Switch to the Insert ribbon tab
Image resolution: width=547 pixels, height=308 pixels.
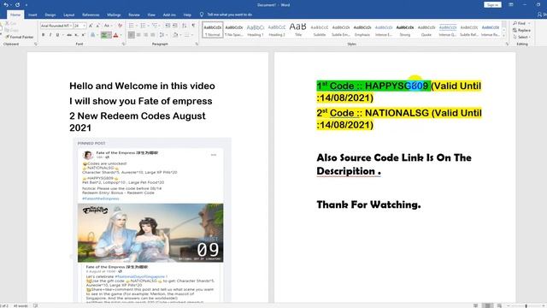[x=32, y=15]
